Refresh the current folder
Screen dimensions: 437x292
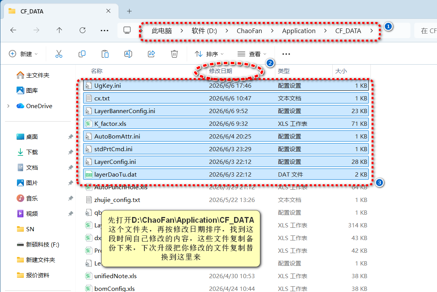(x=82, y=30)
